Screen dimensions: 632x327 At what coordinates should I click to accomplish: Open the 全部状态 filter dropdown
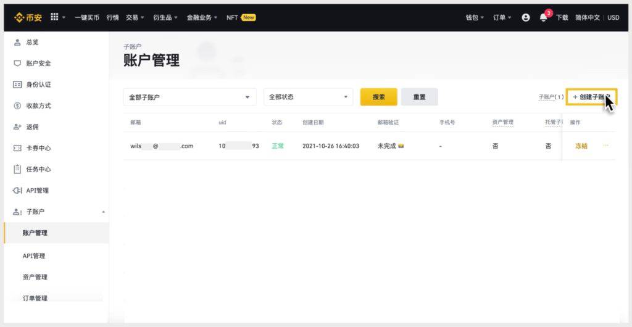point(308,97)
